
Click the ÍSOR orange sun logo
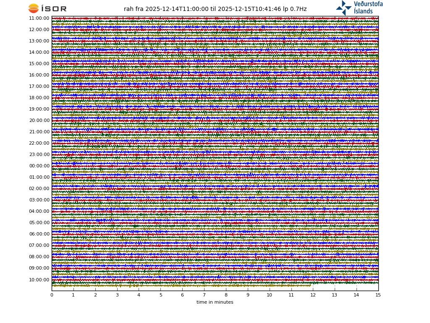point(34,8)
